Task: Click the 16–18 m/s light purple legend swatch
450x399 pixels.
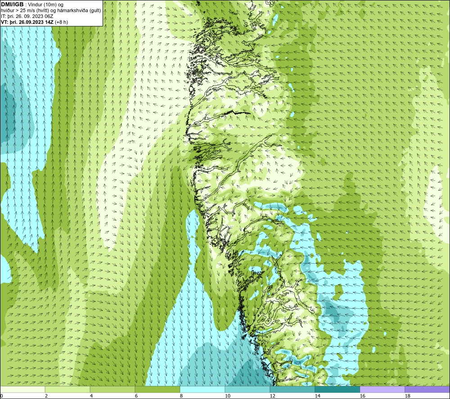Action: coord(382,389)
